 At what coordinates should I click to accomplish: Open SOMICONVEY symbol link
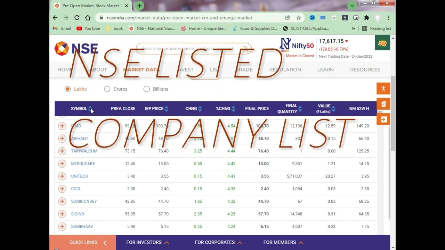click(84, 201)
